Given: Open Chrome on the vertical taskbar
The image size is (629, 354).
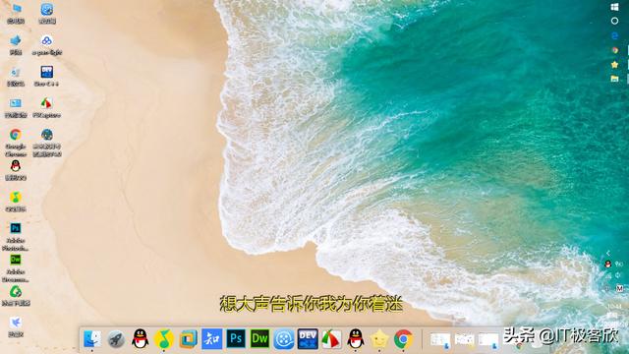Looking at the screenshot, I should click(x=614, y=50).
